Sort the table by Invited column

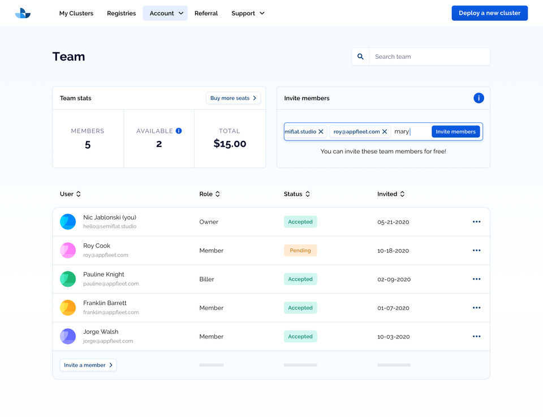tap(391, 194)
